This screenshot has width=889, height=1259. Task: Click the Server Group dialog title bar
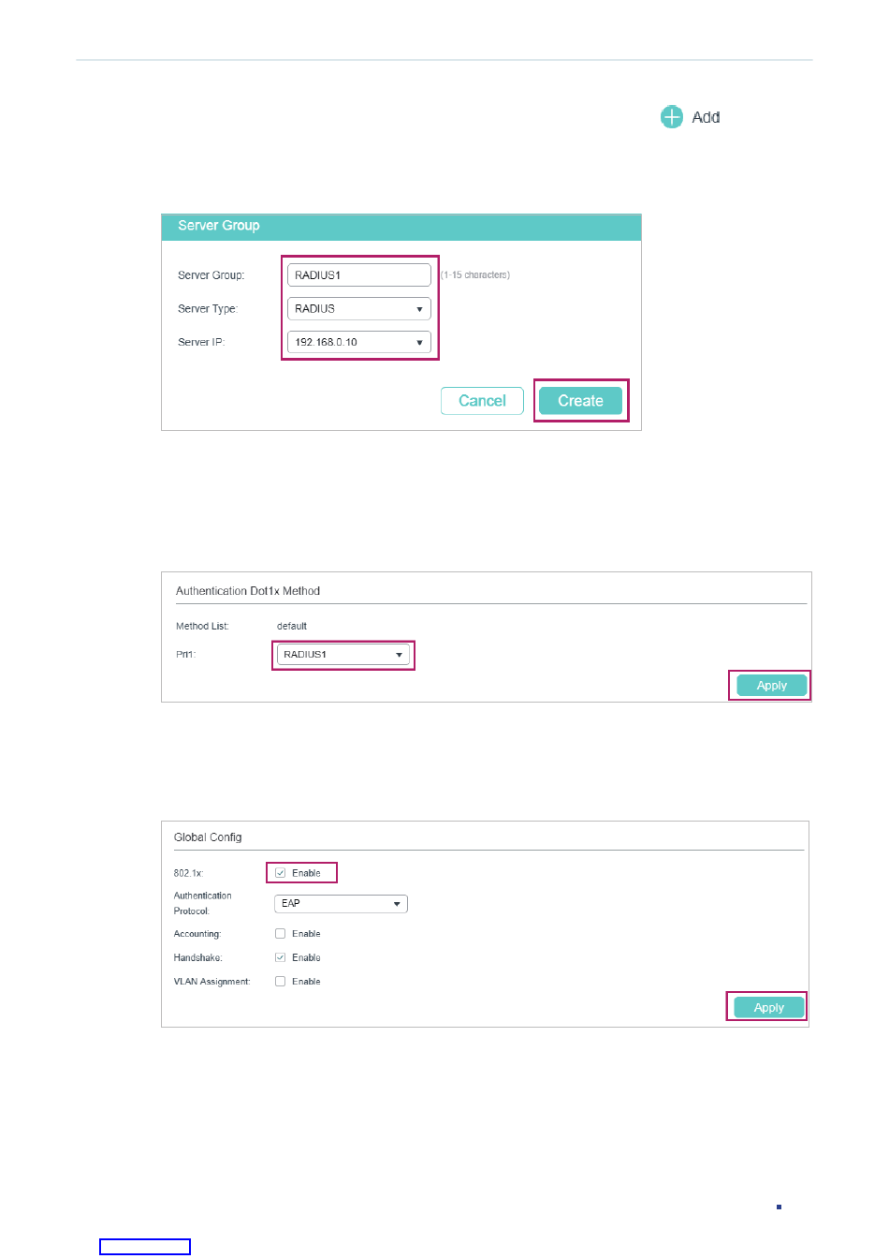pyautogui.click(x=401, y=227)
